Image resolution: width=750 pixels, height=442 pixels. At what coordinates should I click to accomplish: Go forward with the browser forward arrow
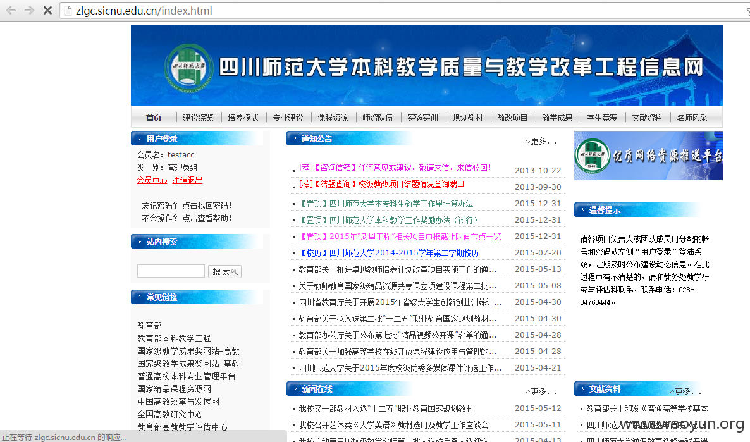[x=29, y=11]
